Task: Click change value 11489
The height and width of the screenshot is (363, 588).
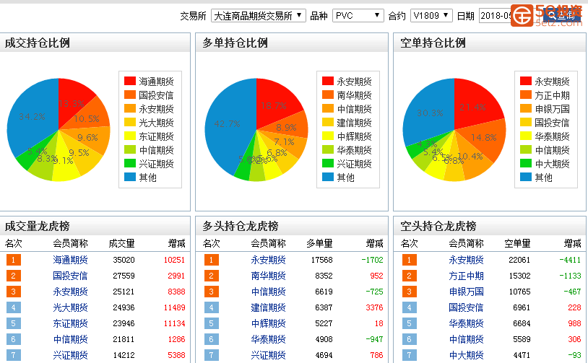Action: 174,307
